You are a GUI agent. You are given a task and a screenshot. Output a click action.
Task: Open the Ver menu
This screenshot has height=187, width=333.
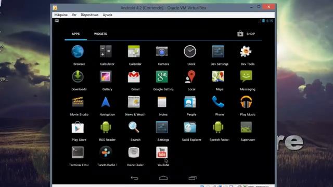coord(74,15)
